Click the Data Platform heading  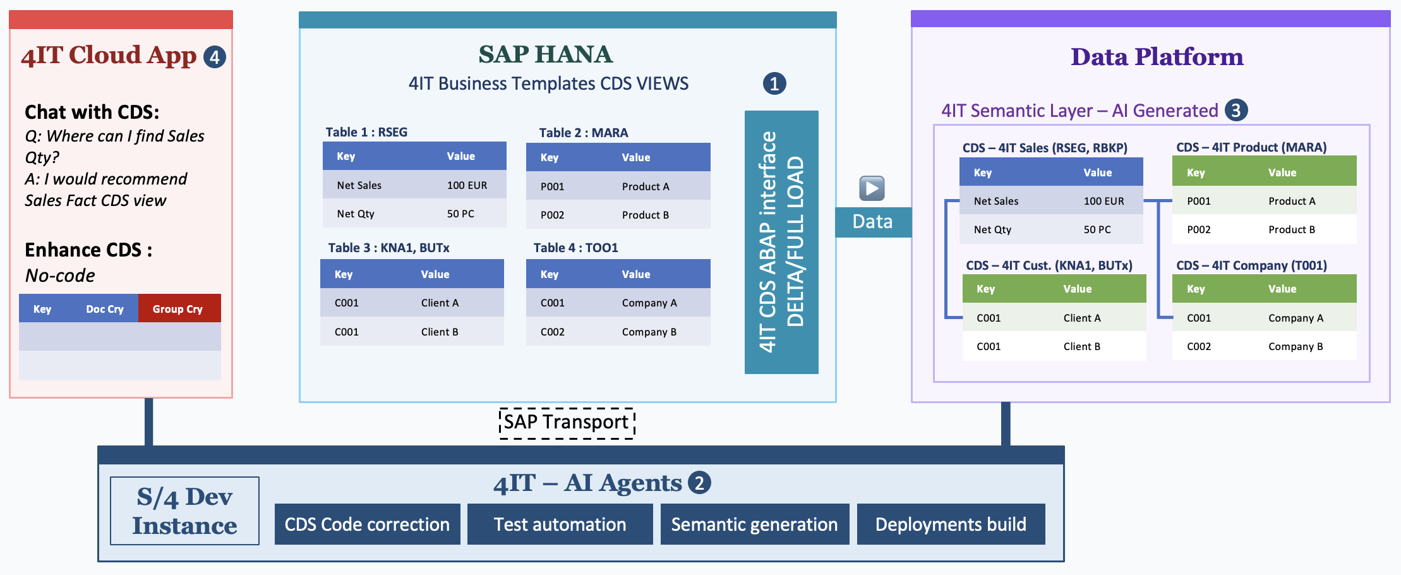[1157, 57]
